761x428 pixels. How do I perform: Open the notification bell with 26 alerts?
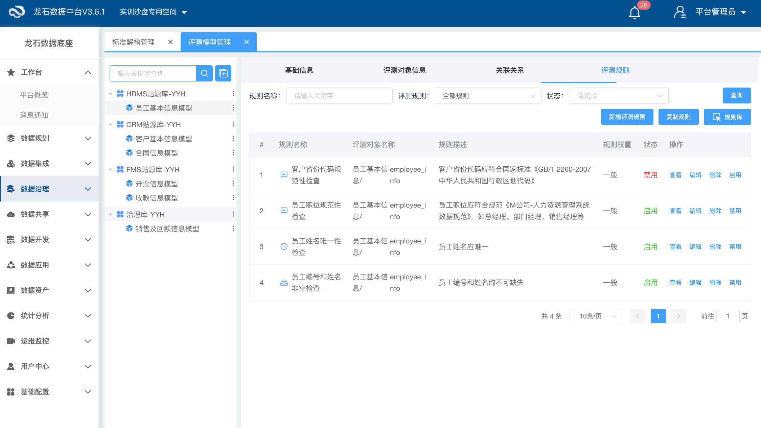635,12
